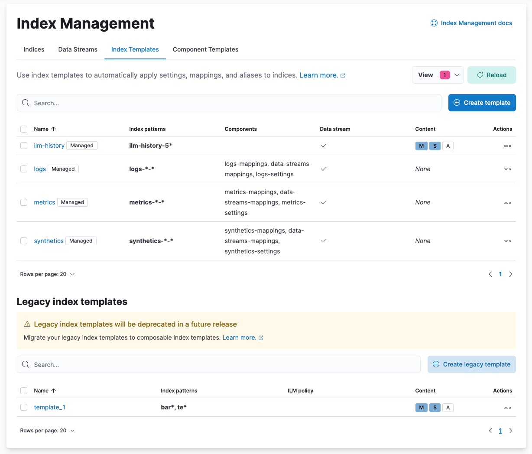Screen dimensions: 532x454
Task: Focus the legacy templates search field
Action: coord(219,364)
